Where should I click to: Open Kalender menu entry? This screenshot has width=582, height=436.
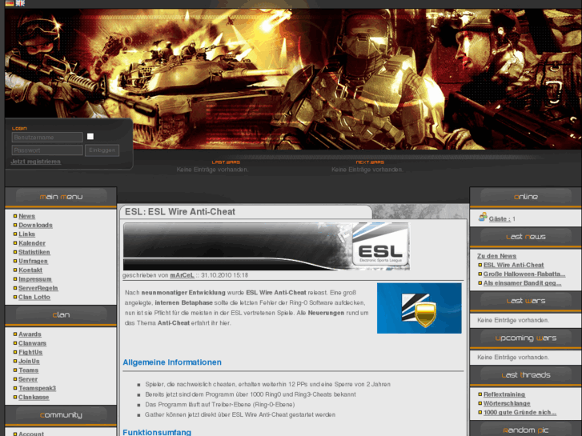pyautogui.click(x=32, y=243)
